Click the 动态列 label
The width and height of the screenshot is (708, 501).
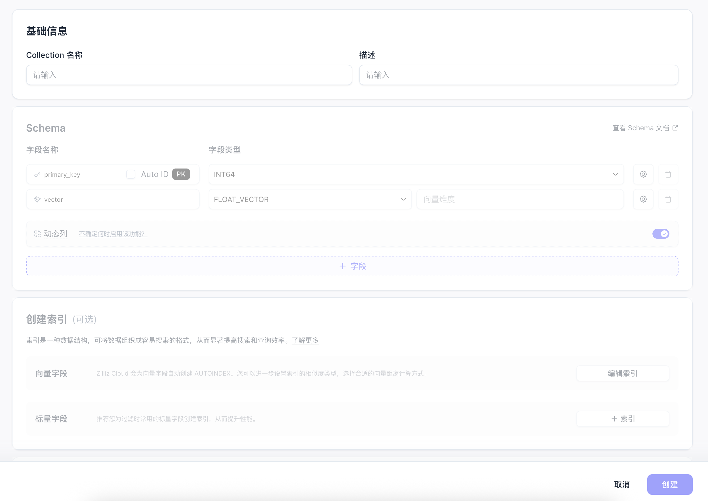56,234
